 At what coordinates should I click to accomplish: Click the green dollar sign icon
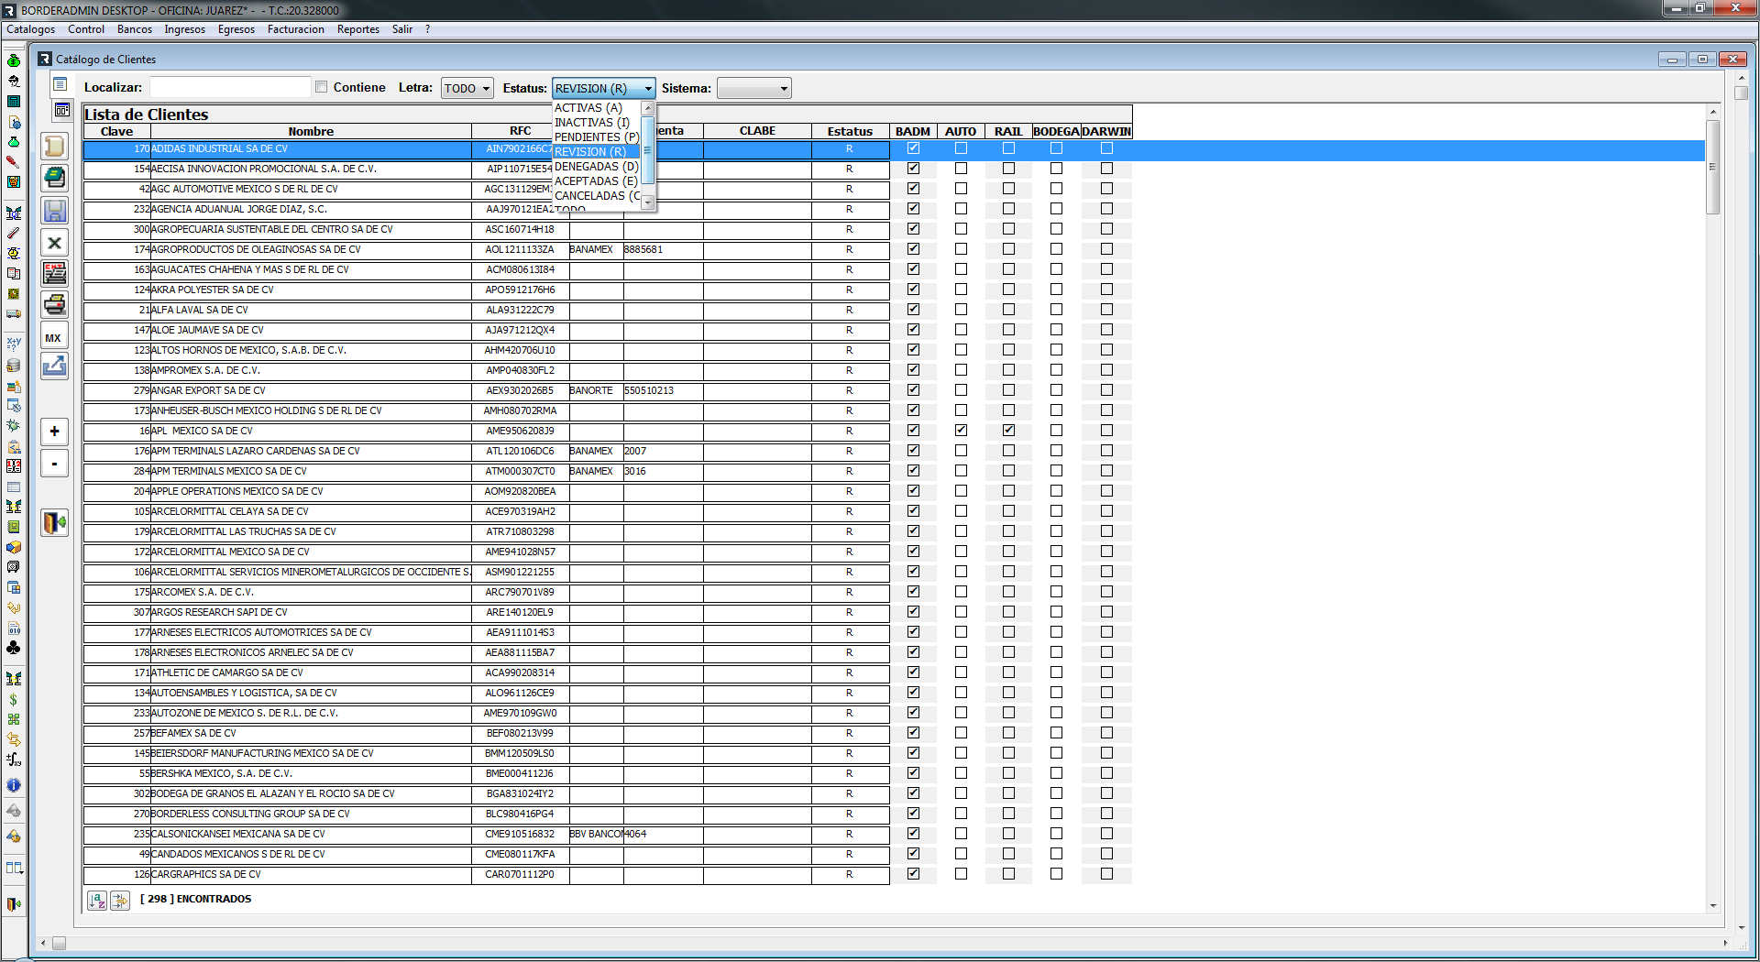[x=14, y=699]
